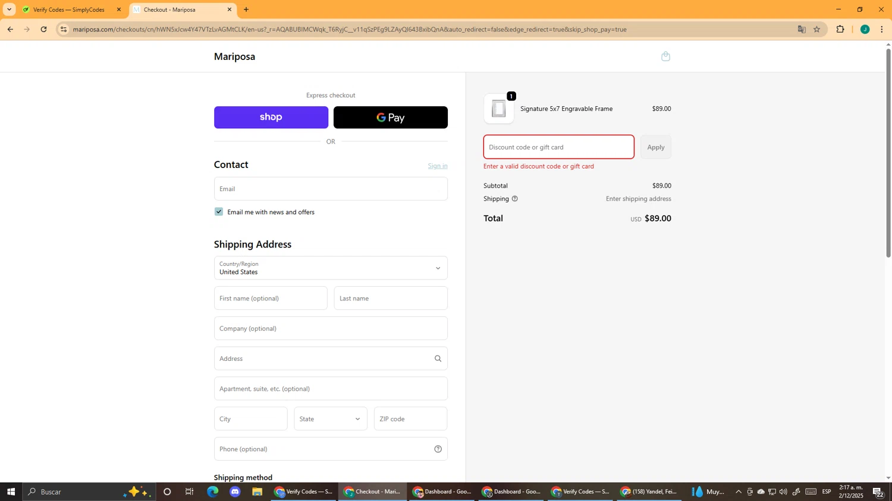Click the browser forward arrow
The image size is (892, 501).
point(27,29)
